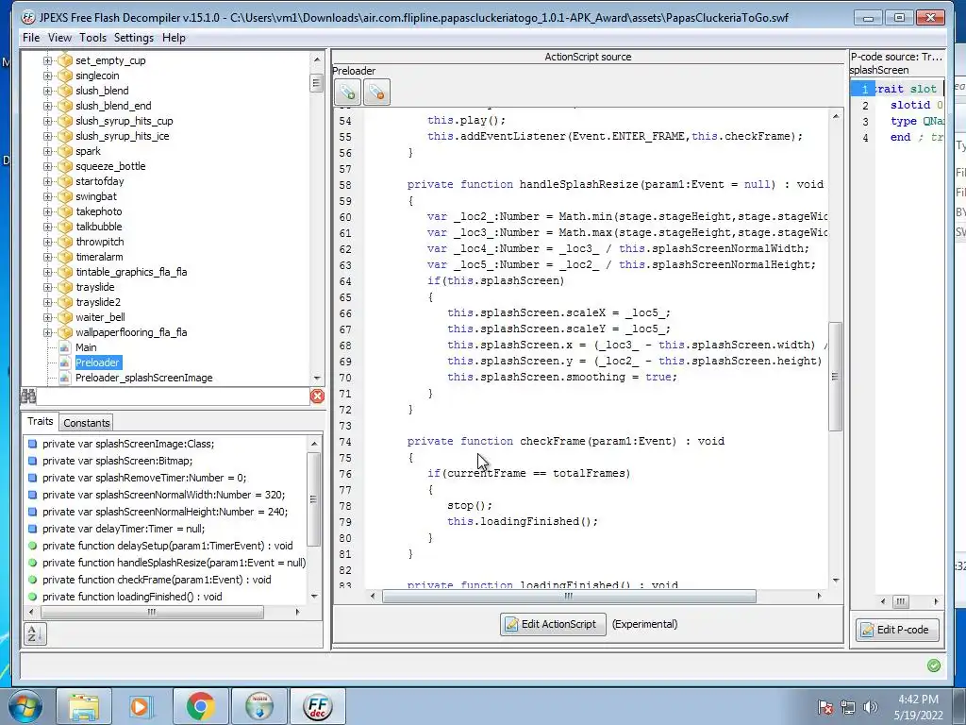Screen dimensions: 966x725
Task: Click the ActionScript source vertical scrollbar thumb
Action: tap(836, 376)
